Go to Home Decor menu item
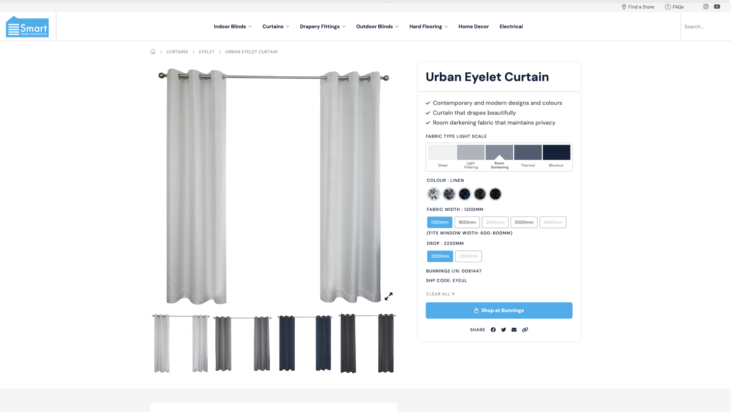This screenshot has width=731, height=412. tap(473, 26)
